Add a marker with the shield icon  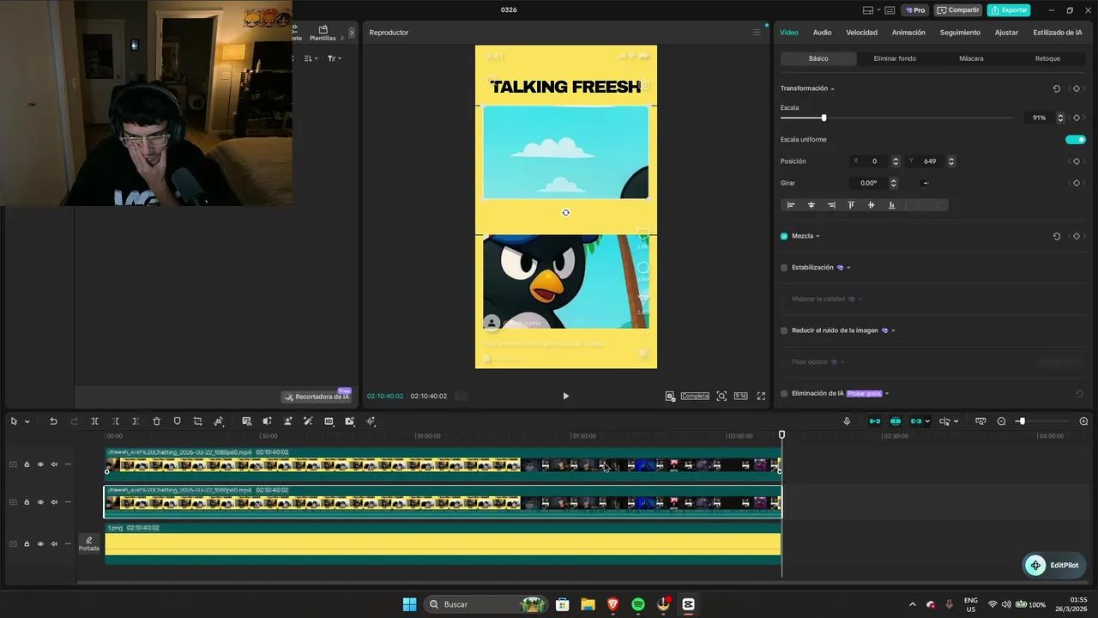pos(177,421)
